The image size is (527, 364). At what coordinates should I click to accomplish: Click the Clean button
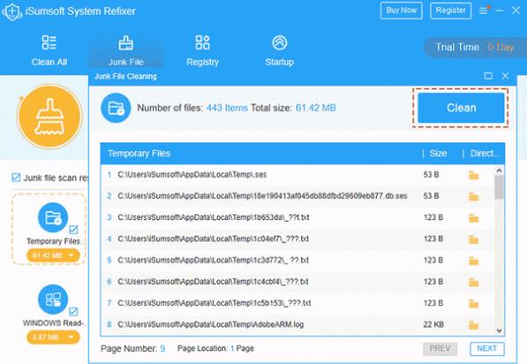pos(460,108)
